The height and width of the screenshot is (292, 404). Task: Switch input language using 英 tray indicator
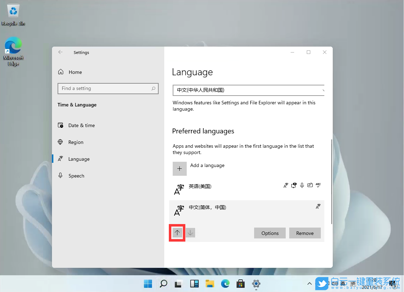(x=343, y=284)
